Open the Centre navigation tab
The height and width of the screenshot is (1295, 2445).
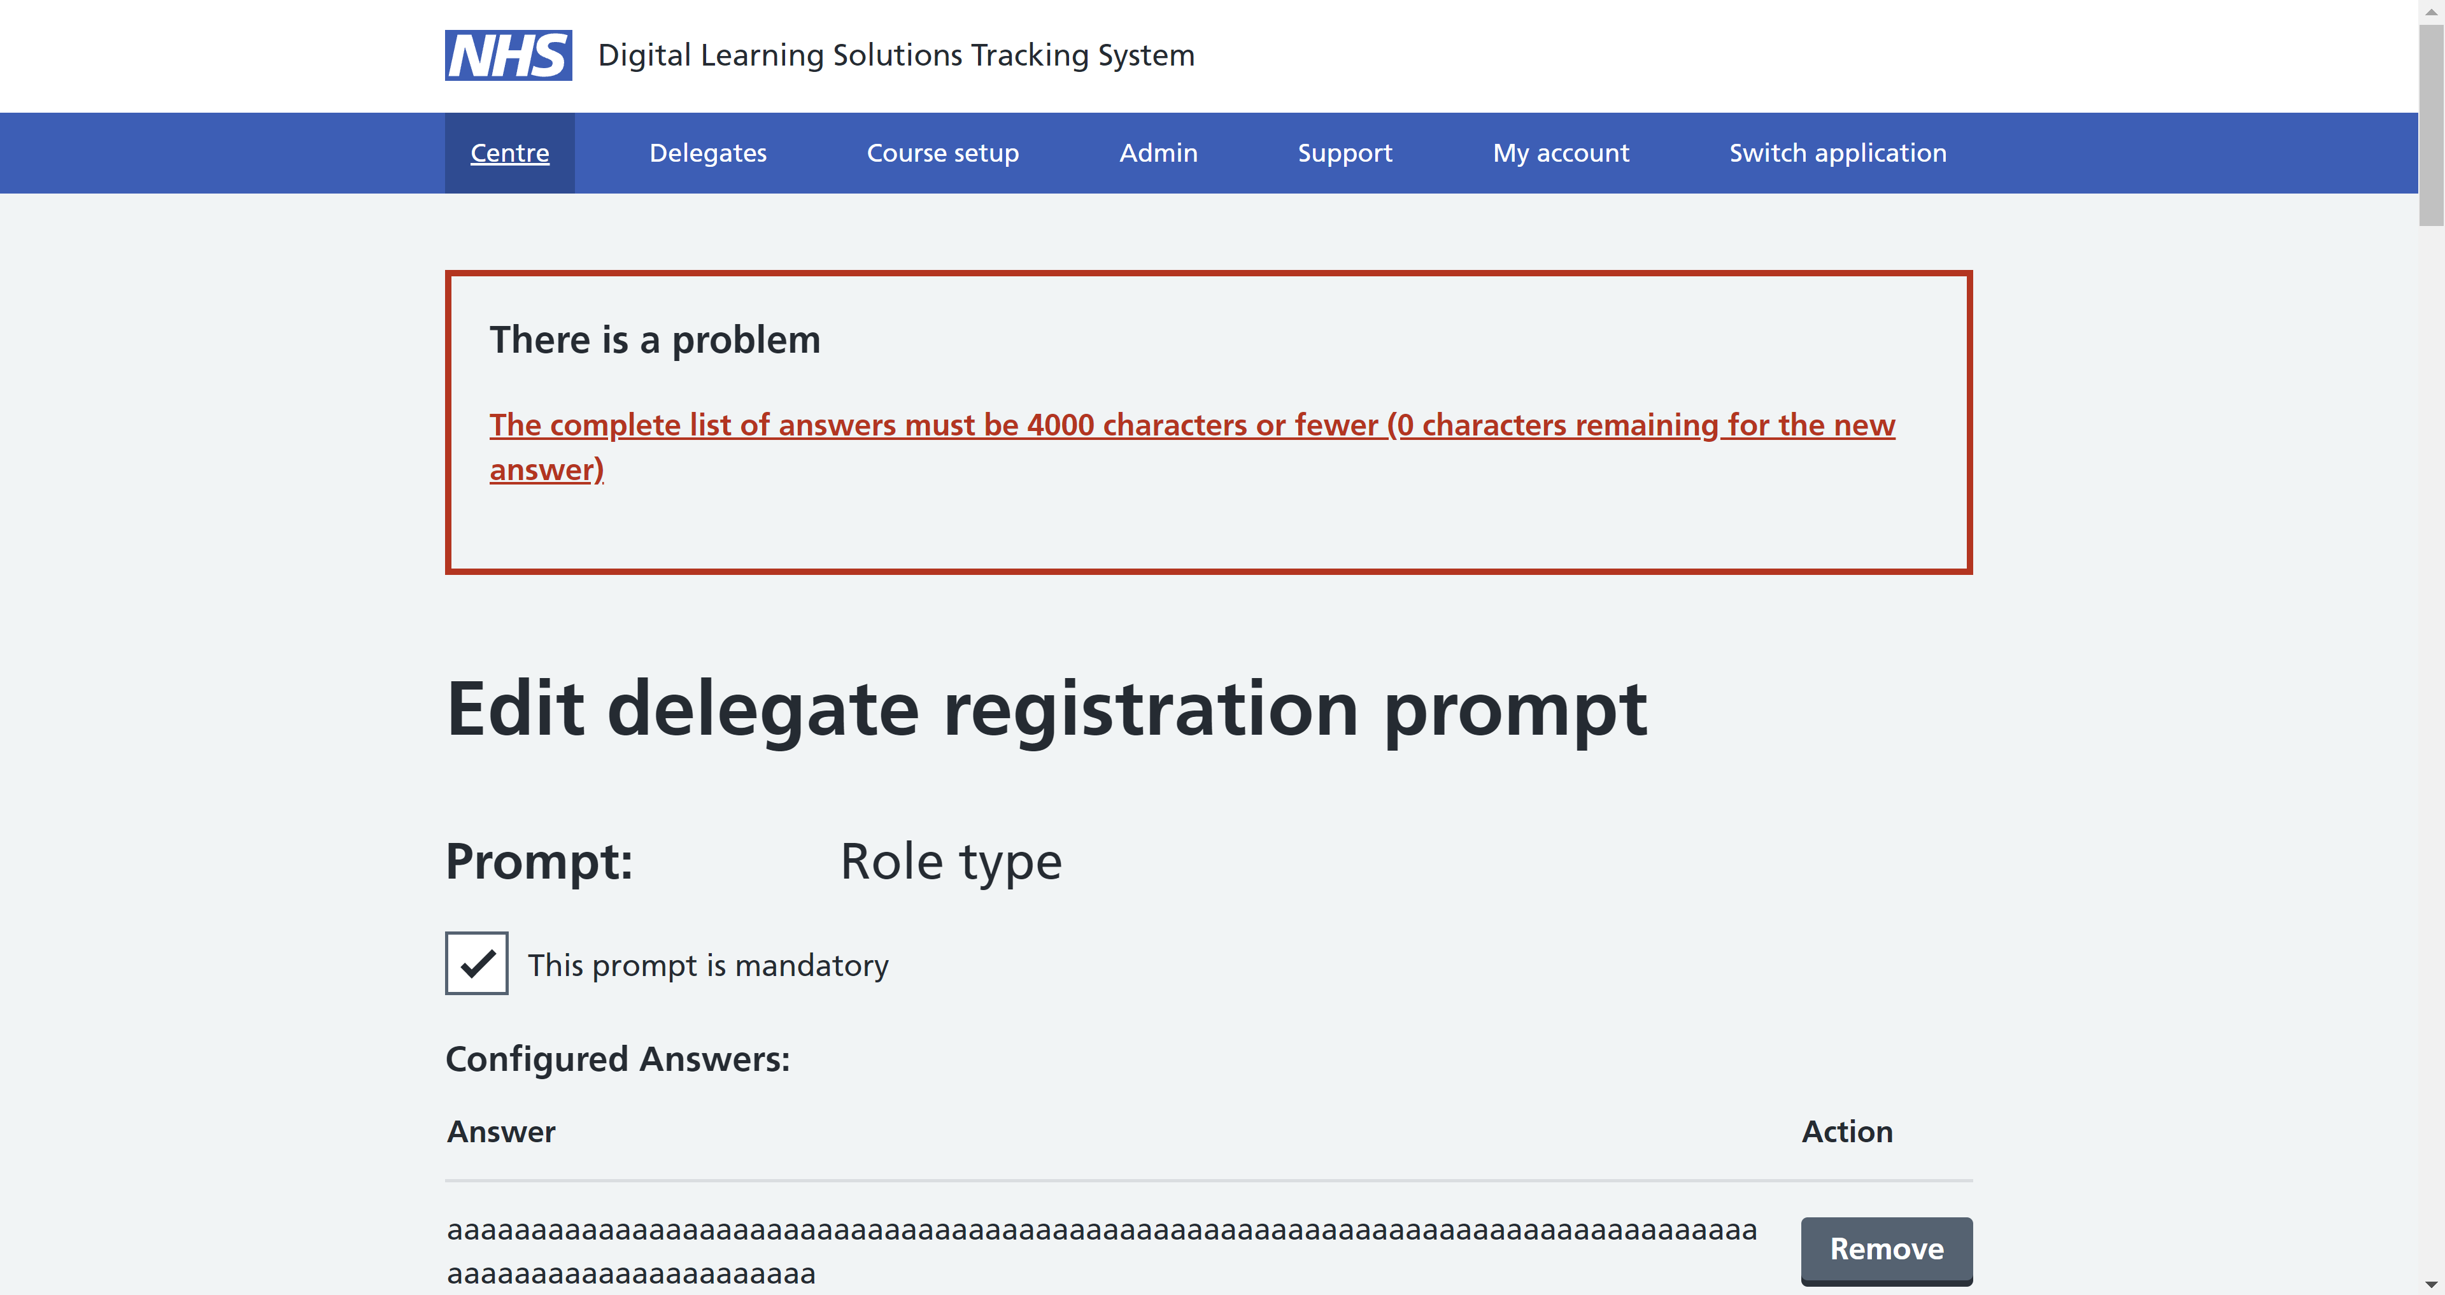pos(509,153)
